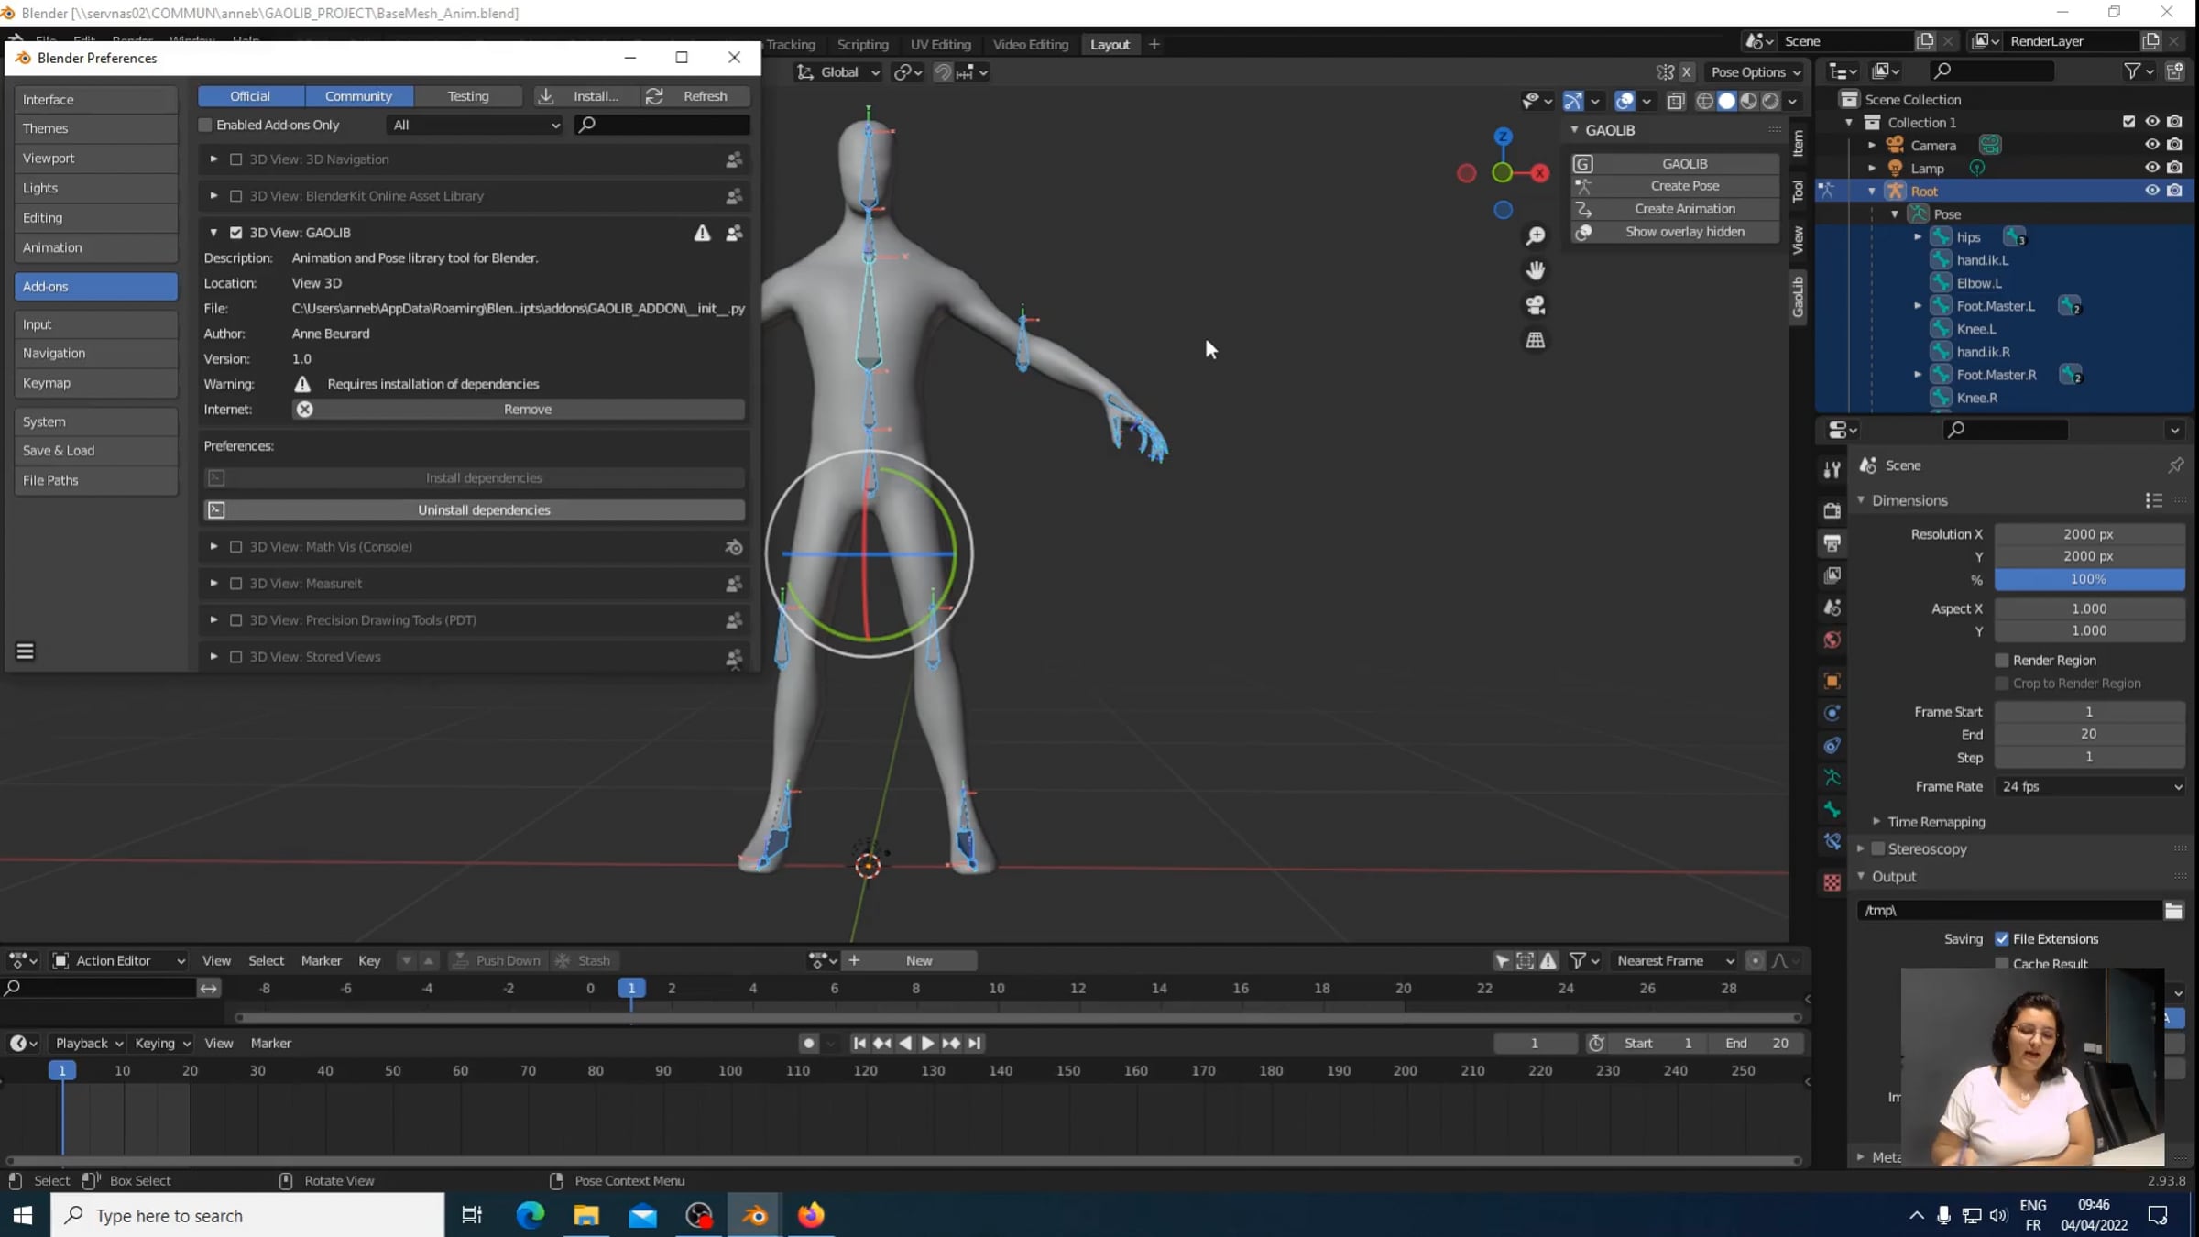The image size is (2199, 1237).
Task: Open the Add-ons preferences section
Action: [x=96, y=286]
